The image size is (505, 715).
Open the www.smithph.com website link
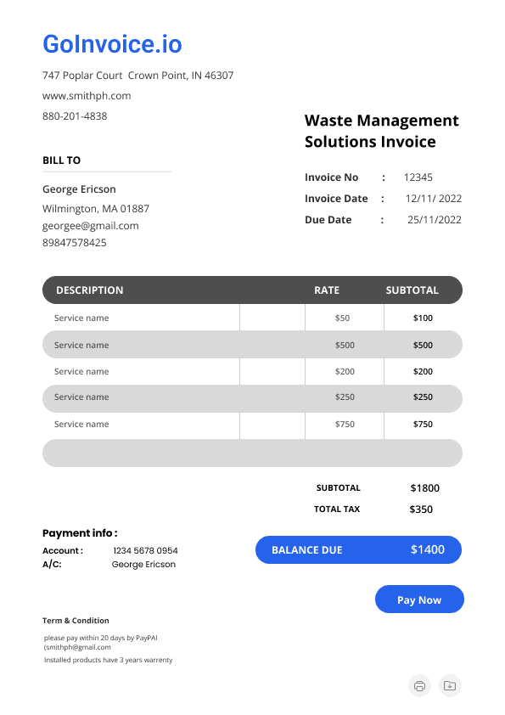(x=87, y=96)
